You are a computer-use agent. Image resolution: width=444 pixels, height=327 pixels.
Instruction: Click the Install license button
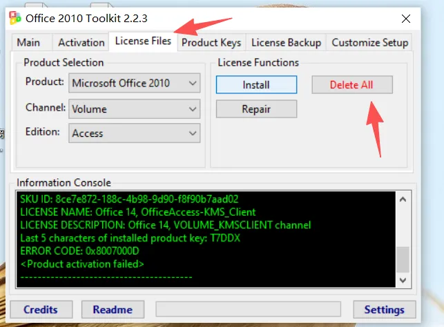pos(256,84)
